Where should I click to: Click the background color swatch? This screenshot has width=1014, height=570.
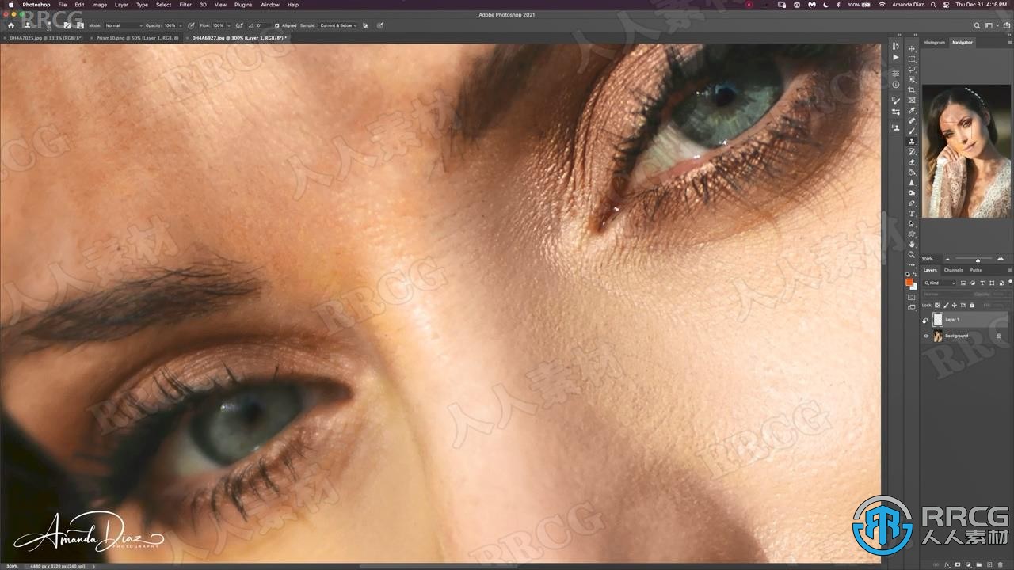tap(913, 286)
